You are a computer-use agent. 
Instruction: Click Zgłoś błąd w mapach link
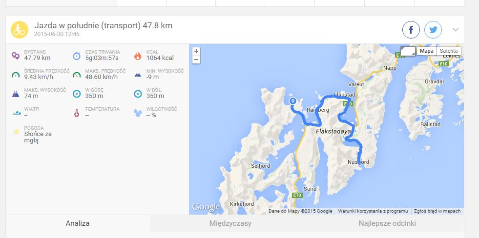(437, 211)
